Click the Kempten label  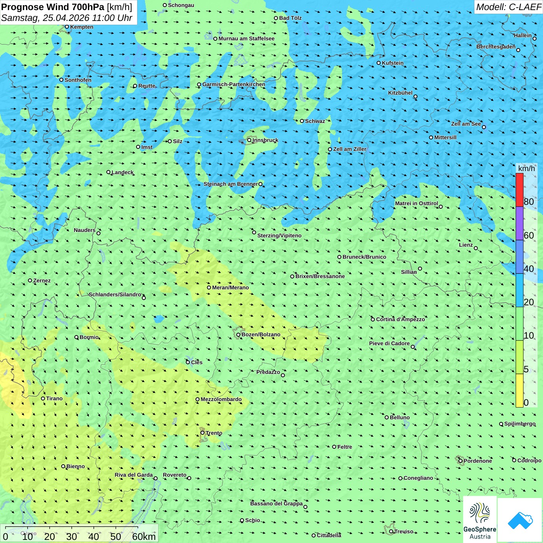(x=82, y=27)
